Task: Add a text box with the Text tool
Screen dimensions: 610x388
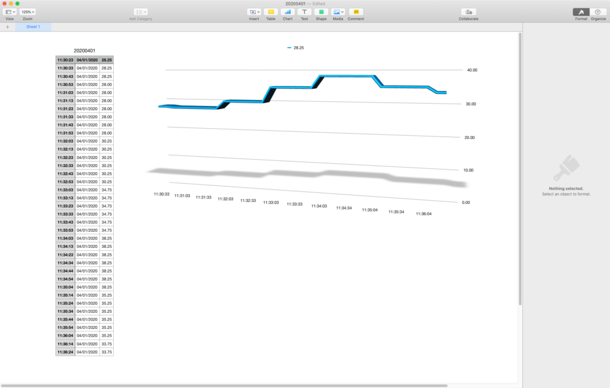Action: click(x=304, y=12)
